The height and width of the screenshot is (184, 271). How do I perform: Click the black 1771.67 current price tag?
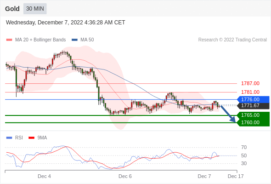[x=253, y=105]
